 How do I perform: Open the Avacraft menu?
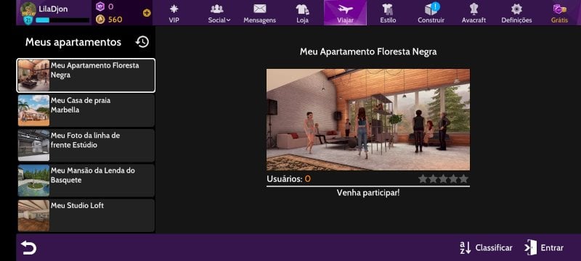(x=474, y=13)
